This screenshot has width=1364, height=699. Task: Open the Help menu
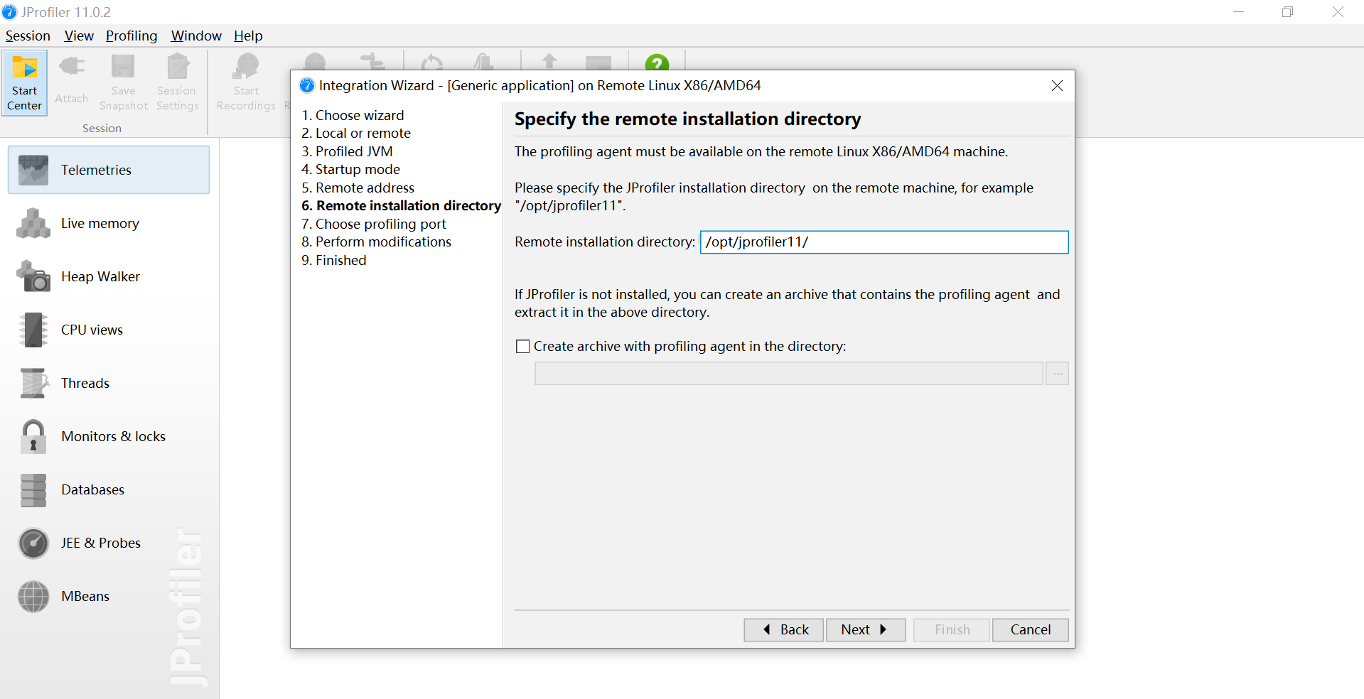pos(248,36)
